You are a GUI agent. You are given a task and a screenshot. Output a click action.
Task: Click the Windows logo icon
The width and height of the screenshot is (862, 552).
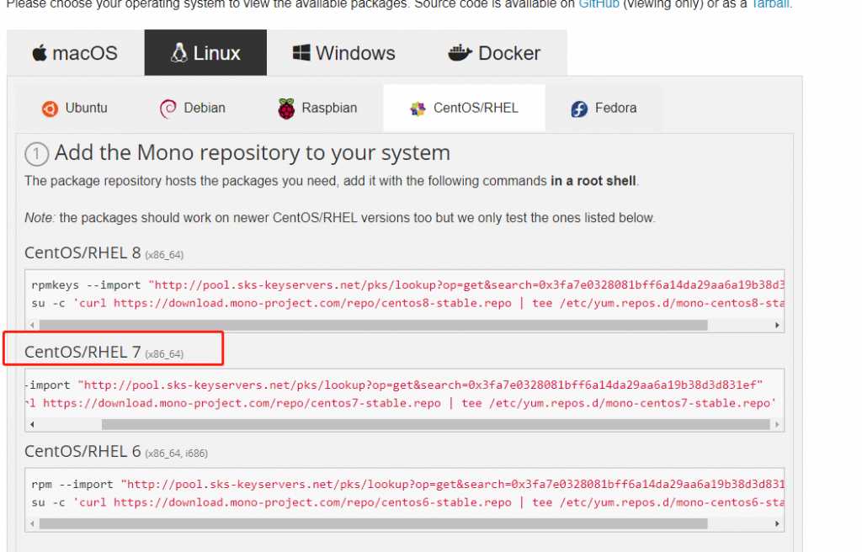(x=301, y=53)
